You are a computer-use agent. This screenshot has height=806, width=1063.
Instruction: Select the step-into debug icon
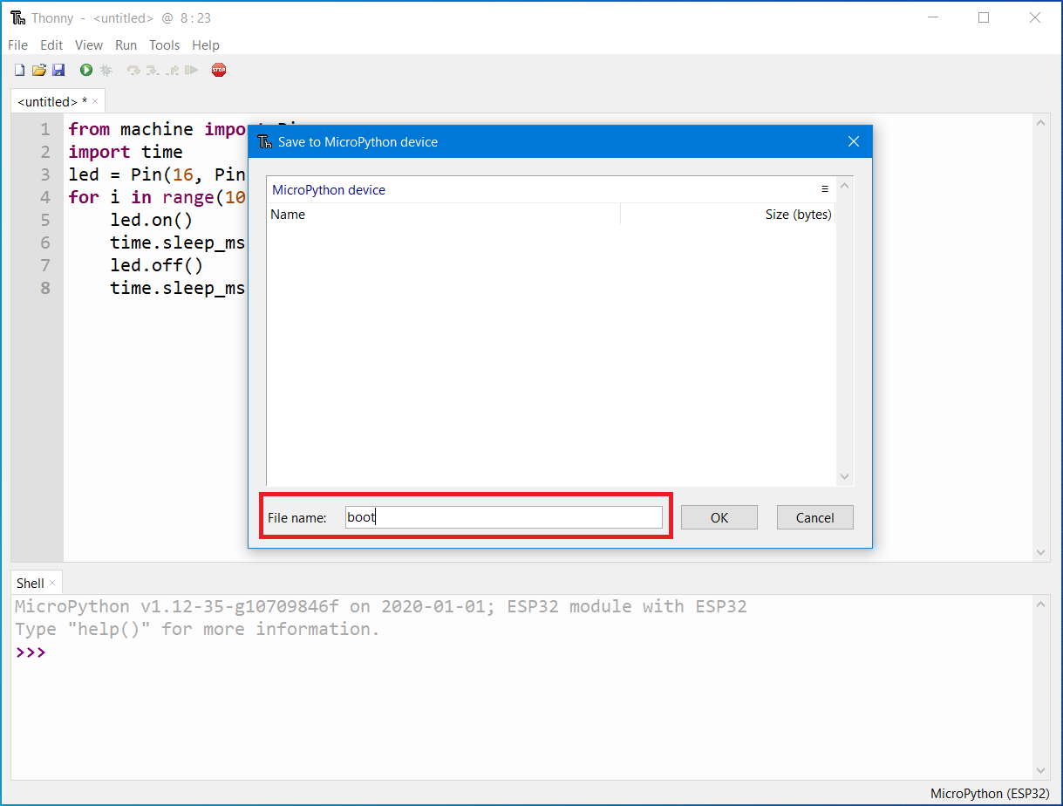(x=153, y=70)
